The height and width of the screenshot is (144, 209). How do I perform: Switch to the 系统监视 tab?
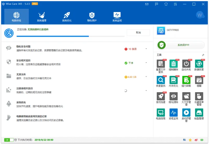pos(117,16)
